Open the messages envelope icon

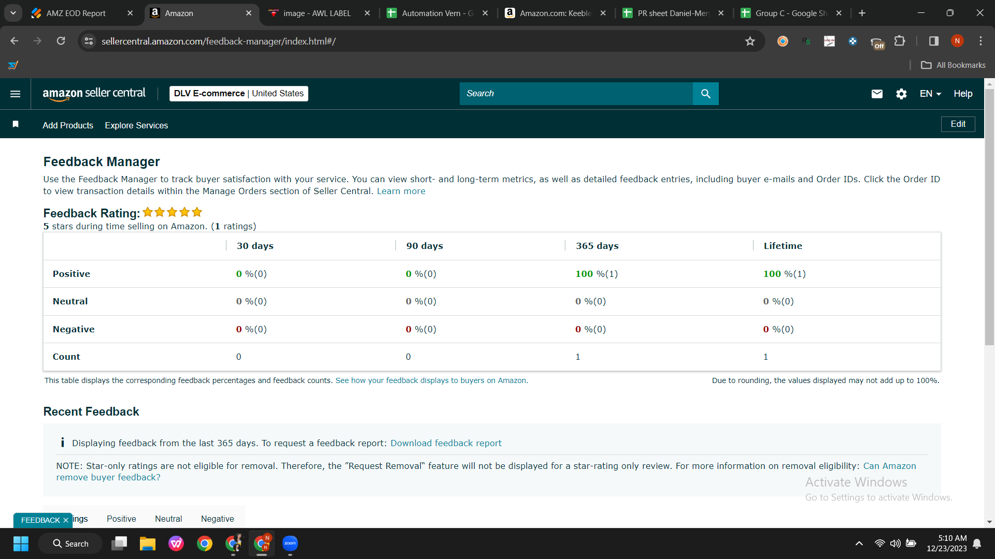(877, 94)
